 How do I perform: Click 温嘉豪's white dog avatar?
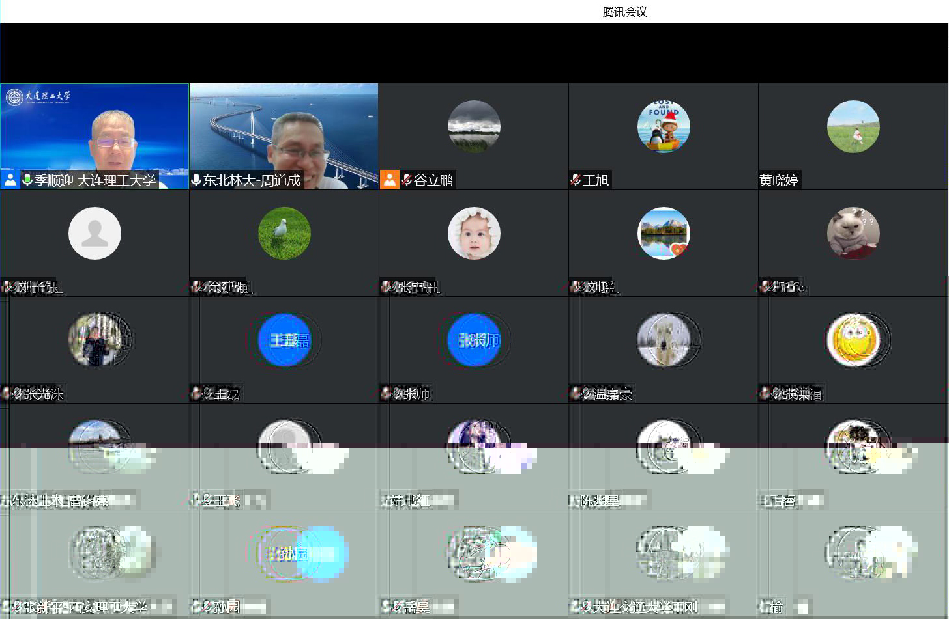coord(664,340)
